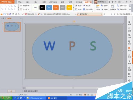Viewport: 133px width, 100px height.
Task: Toggle 备注 notes in status bar
Action: point(79,95)
